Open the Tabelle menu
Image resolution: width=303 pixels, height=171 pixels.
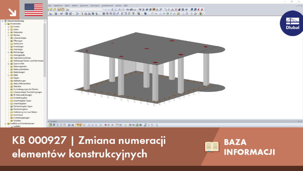click(75, 6)
